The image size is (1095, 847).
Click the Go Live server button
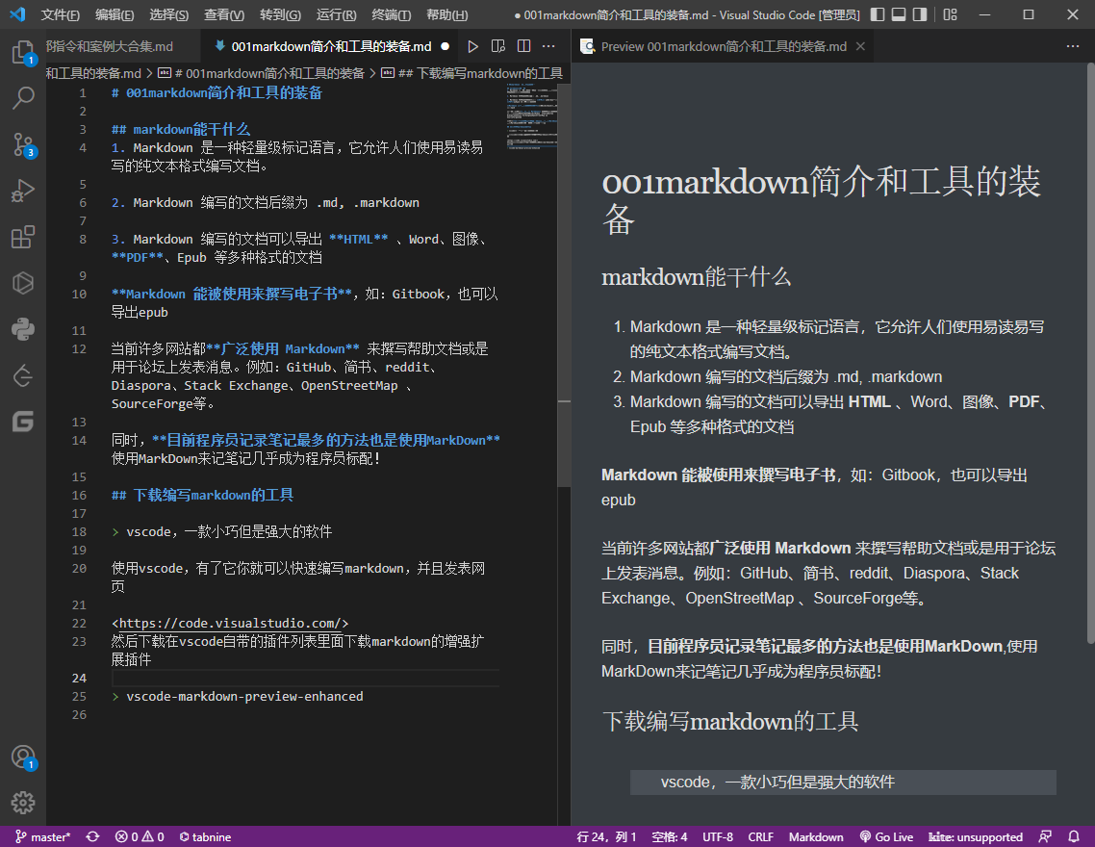(x=886, y=836)
